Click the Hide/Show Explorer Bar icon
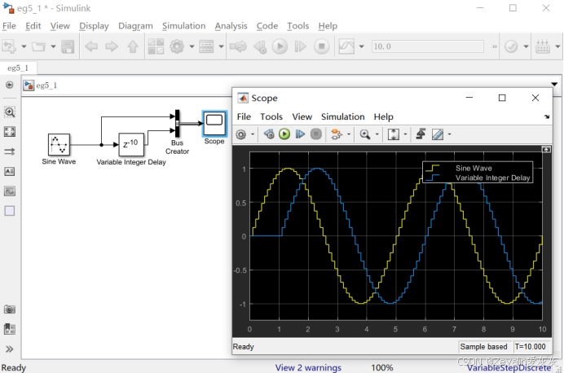The height and width of the screenshot is (373, 564). click(9, 85)
